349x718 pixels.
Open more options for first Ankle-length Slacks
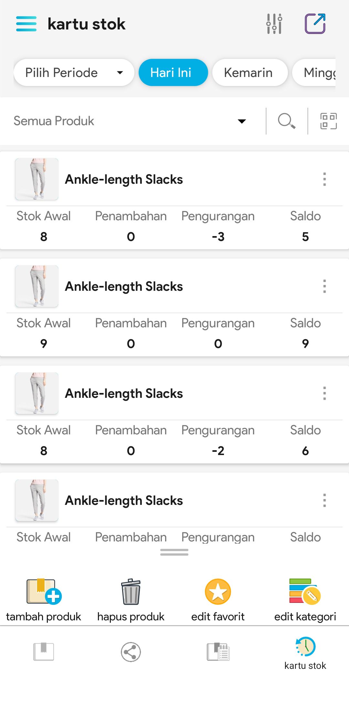coord(324,179)
